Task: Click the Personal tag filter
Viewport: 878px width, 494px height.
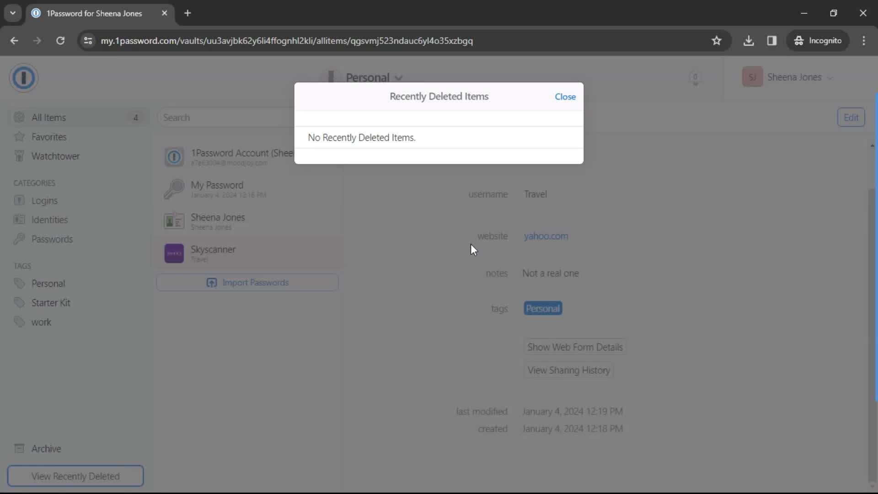Action: click(x=48, y=283)
